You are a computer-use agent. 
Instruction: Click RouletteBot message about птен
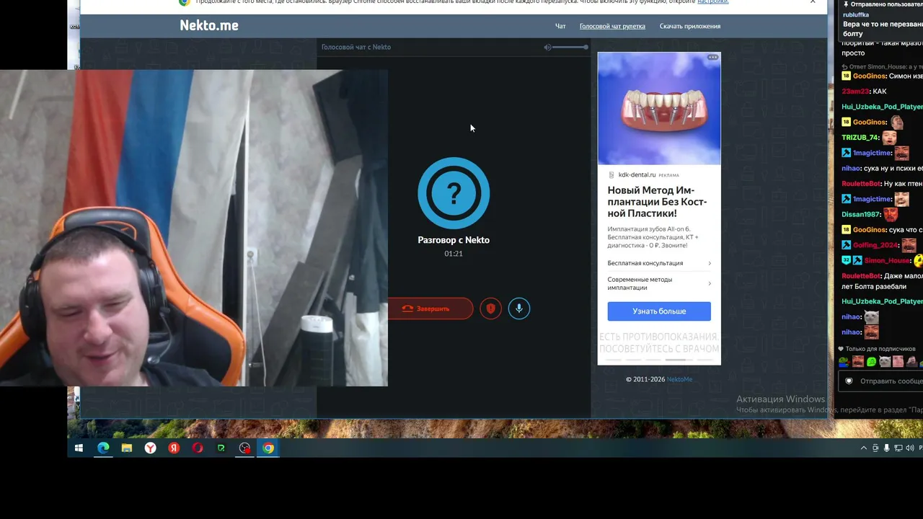882,184
